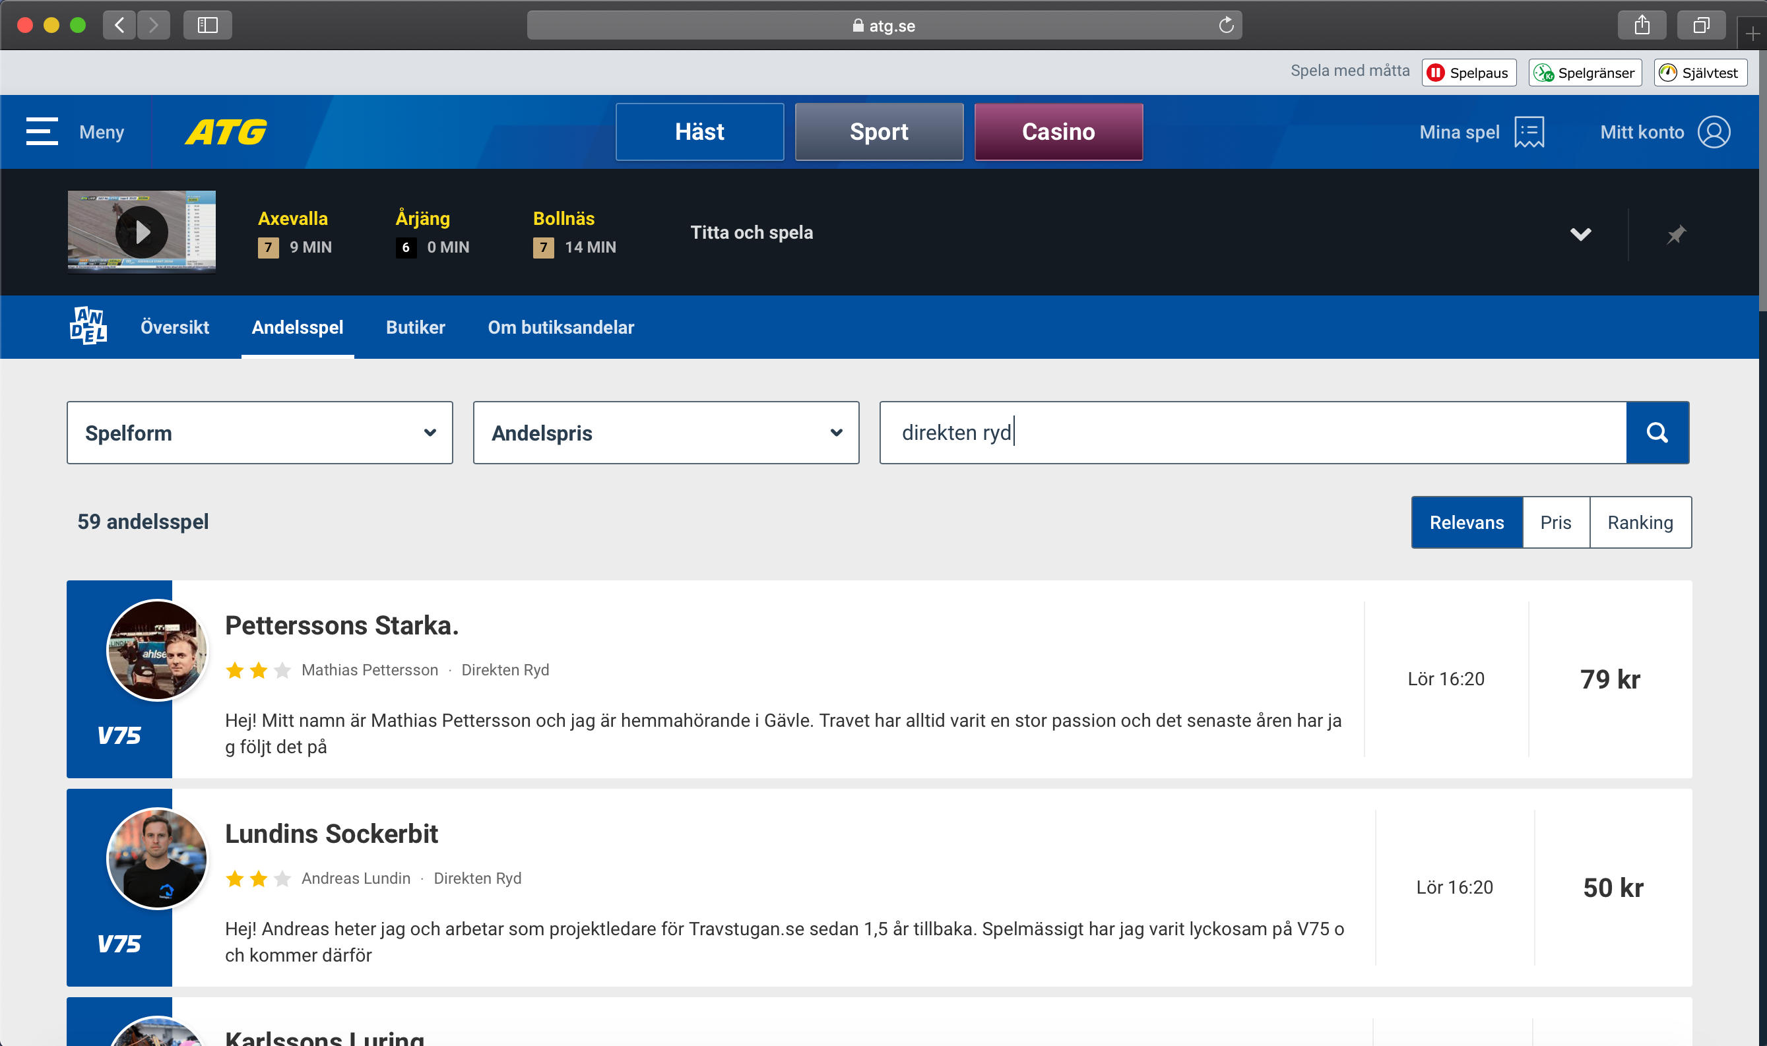Viewport: 1767px width, 1046px height.
Task: Pin the live stream bar
Action: 1675,234
